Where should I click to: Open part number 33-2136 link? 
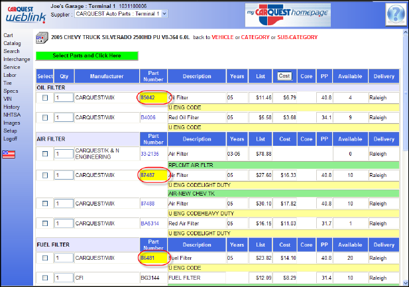point(150,154)
